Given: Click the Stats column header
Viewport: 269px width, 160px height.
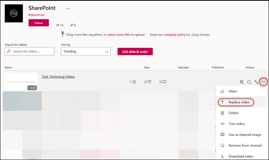Looking at the screenshot, I should click(147, 67).
